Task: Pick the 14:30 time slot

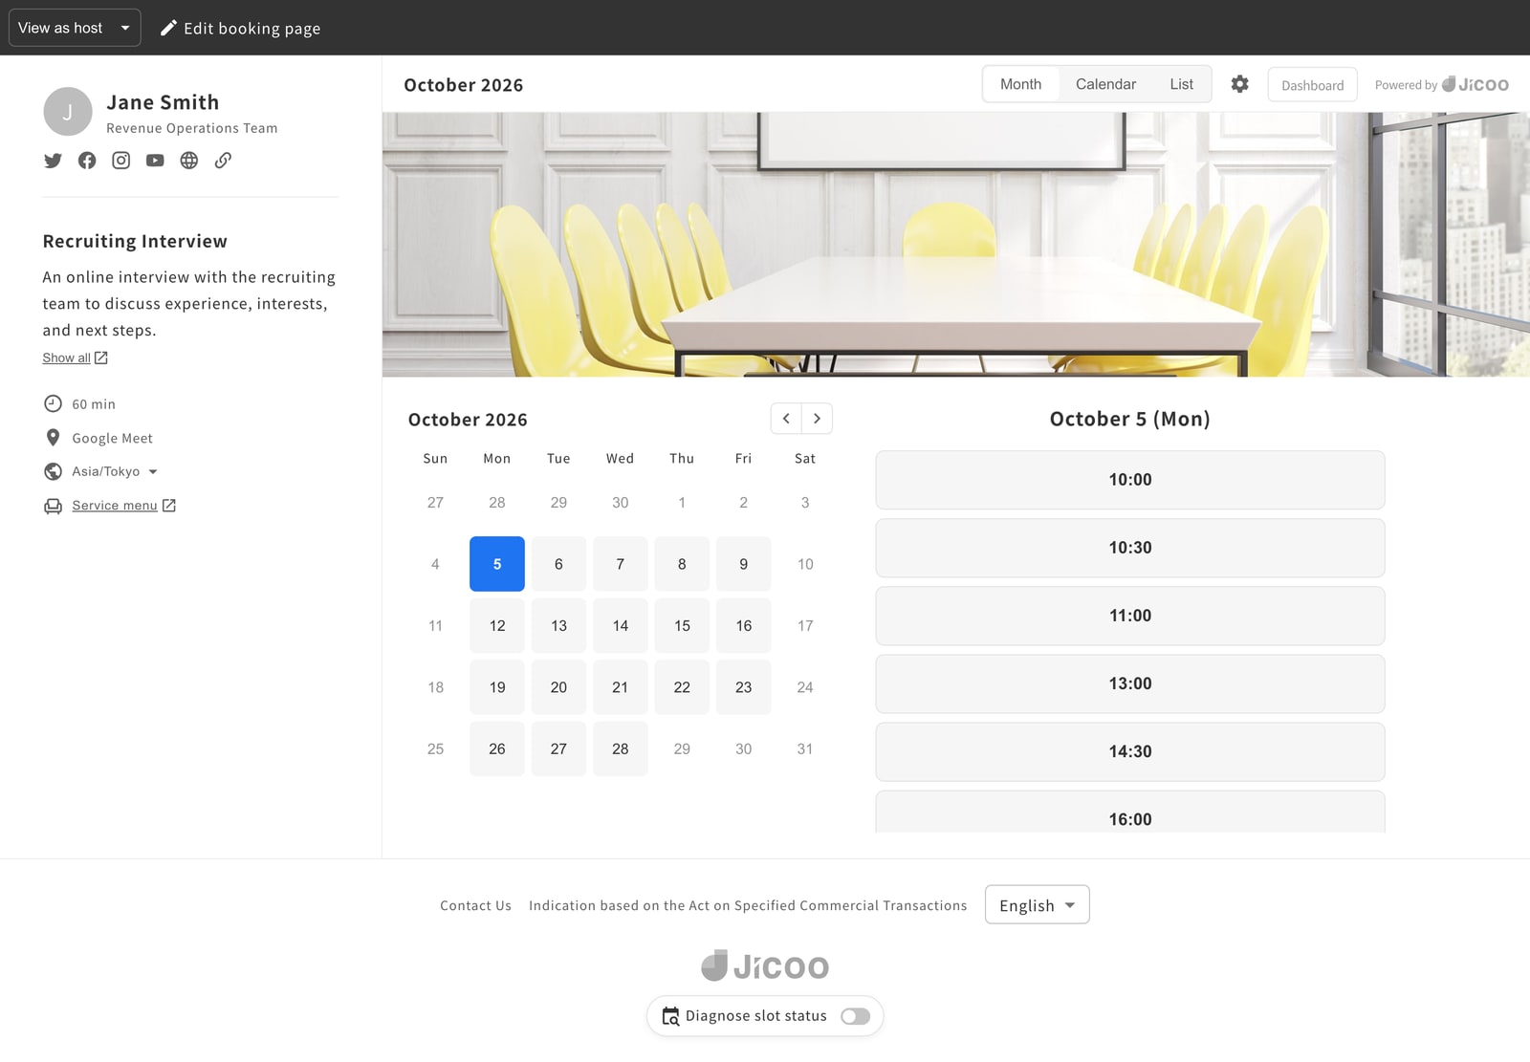Action: tap(1130, 751)
